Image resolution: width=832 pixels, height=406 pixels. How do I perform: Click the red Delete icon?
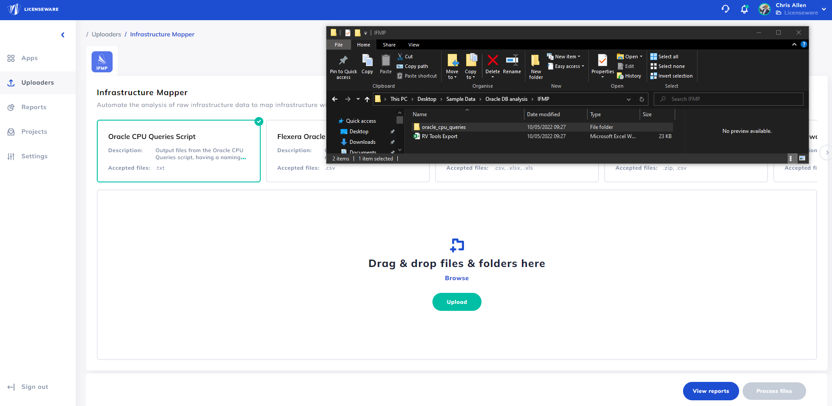492,61
